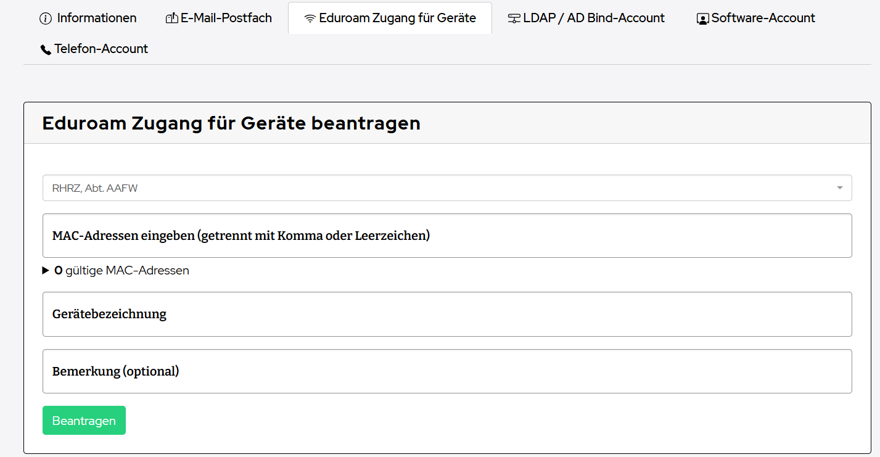880x457 pixels.
Task: Click into the Gerätebezeichnung field
Action: tap(447, 314)
